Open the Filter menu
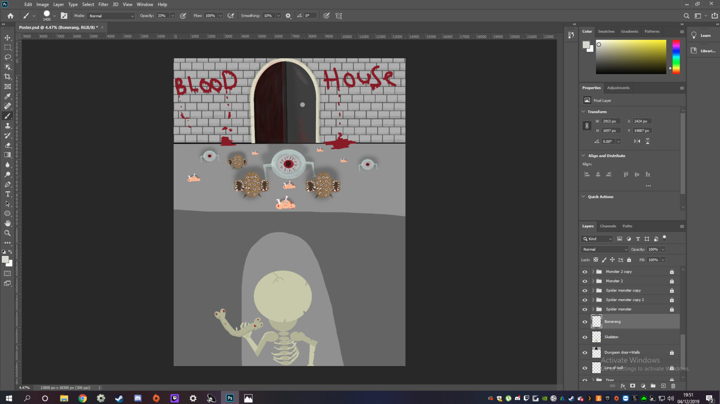The width and height of the screenshot is (720, 404). (103, 4)
